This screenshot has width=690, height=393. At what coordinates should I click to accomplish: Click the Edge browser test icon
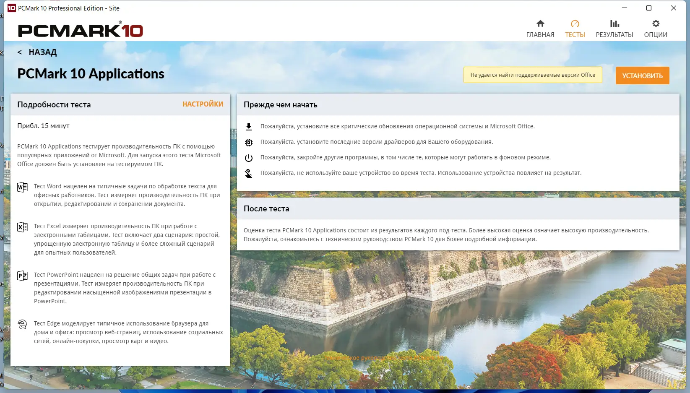(22, 324)
